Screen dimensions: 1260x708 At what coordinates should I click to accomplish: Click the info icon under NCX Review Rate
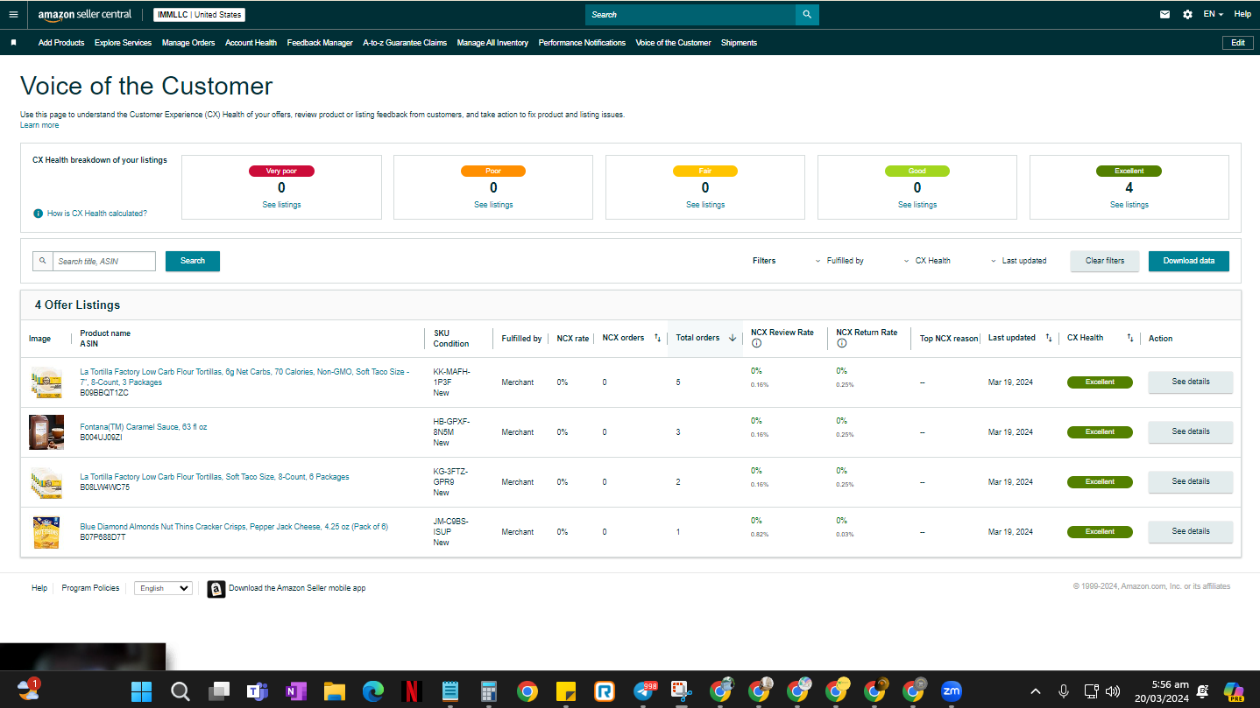click(756, 343)
